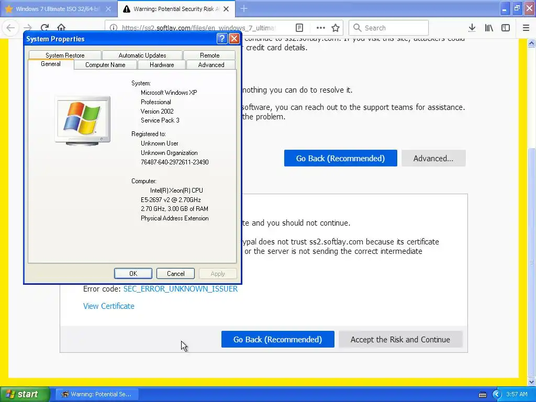Click Accept the Risk and Continue
This screenshot has width=536, height=402.
[400, 339]
